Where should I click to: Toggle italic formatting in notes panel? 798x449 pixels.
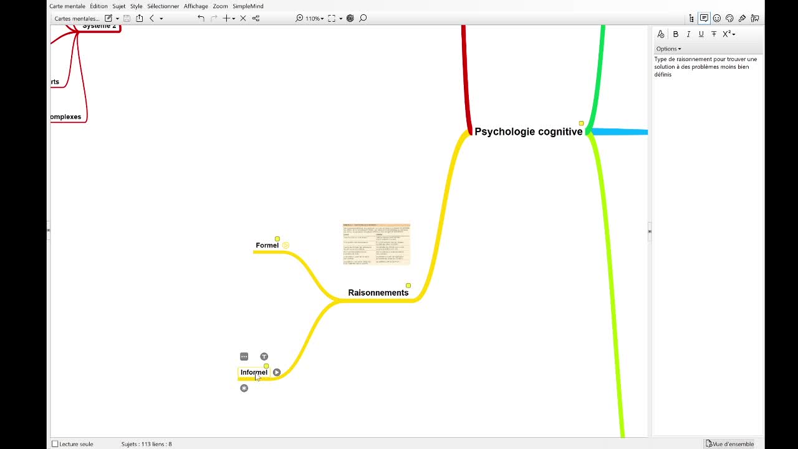coord(688,34)
